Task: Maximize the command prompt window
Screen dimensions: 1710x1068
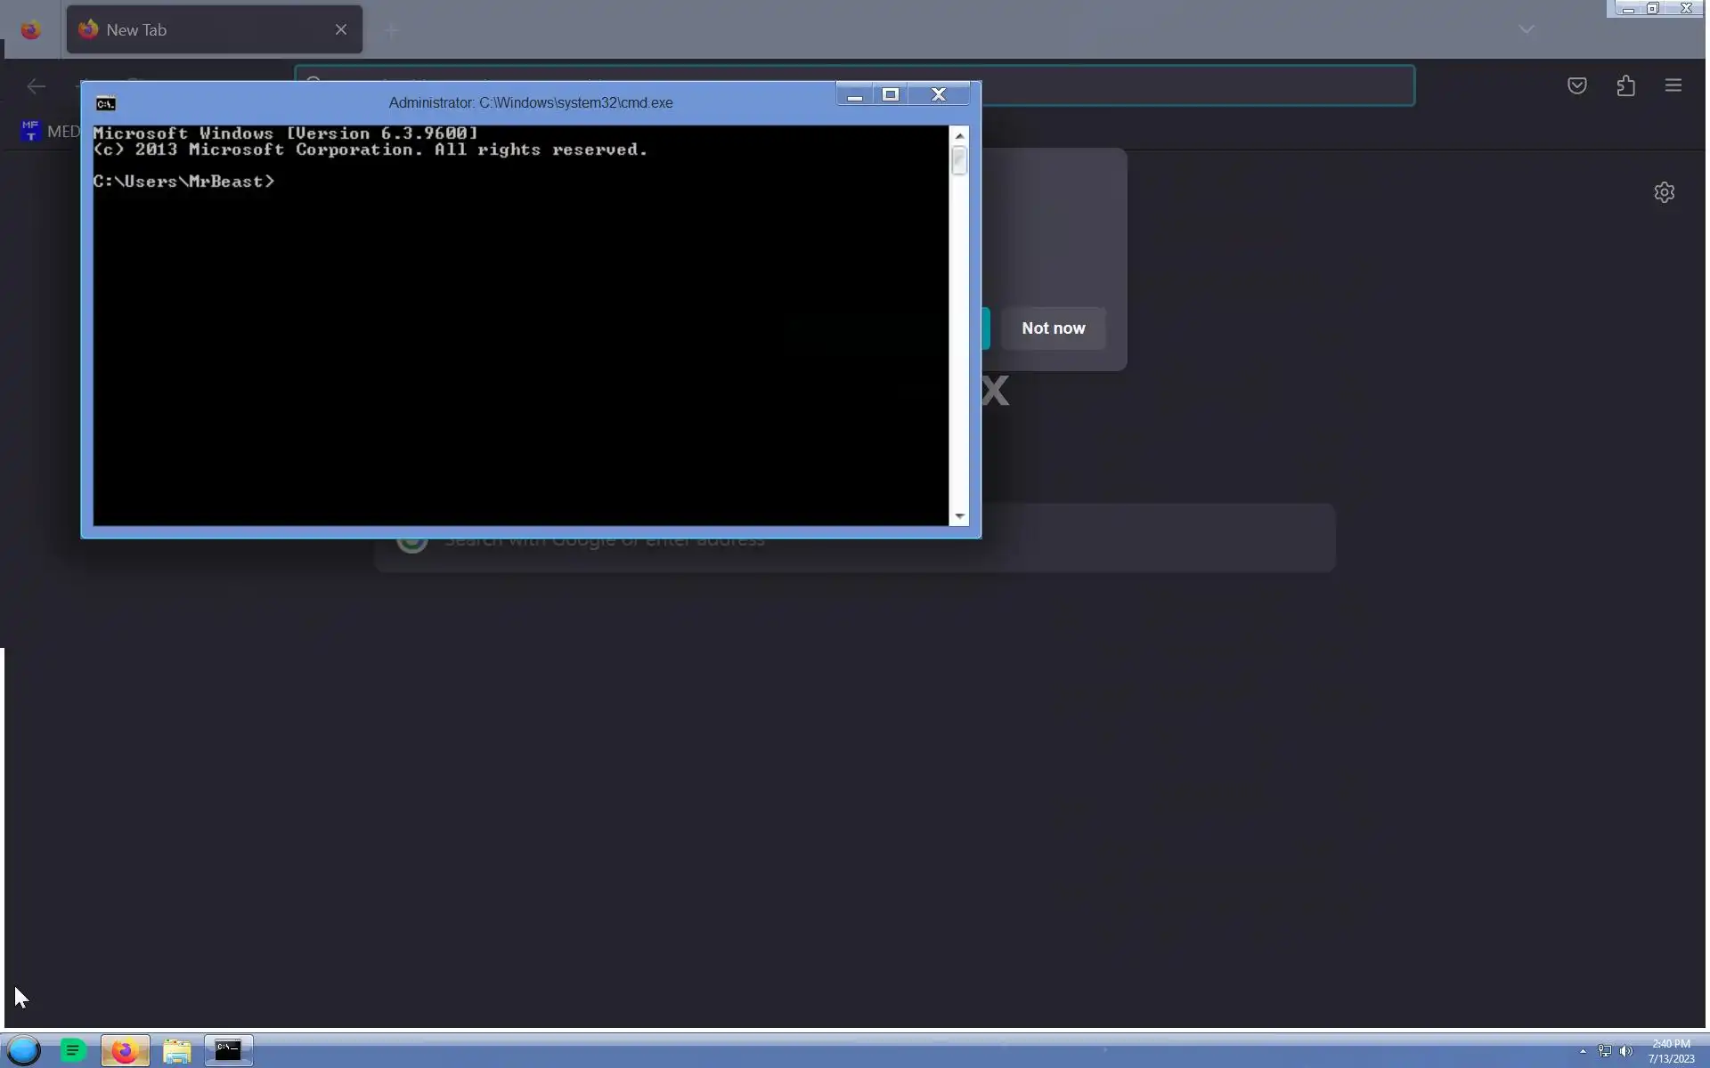Action: pyautogui.click(x=890, y=94)
